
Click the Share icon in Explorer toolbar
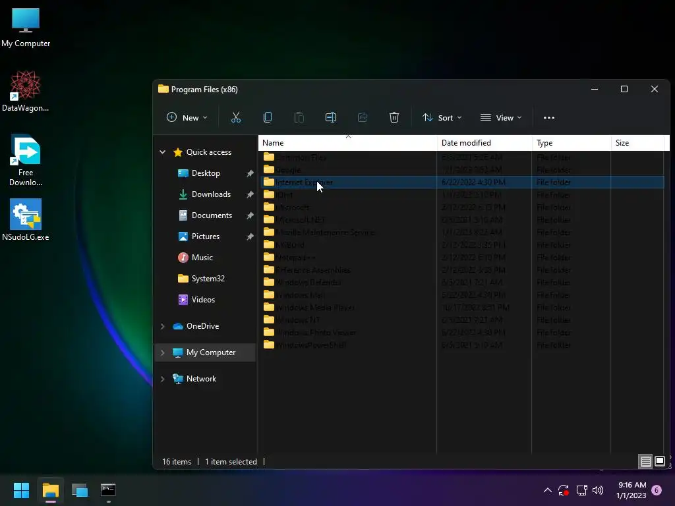363,117
